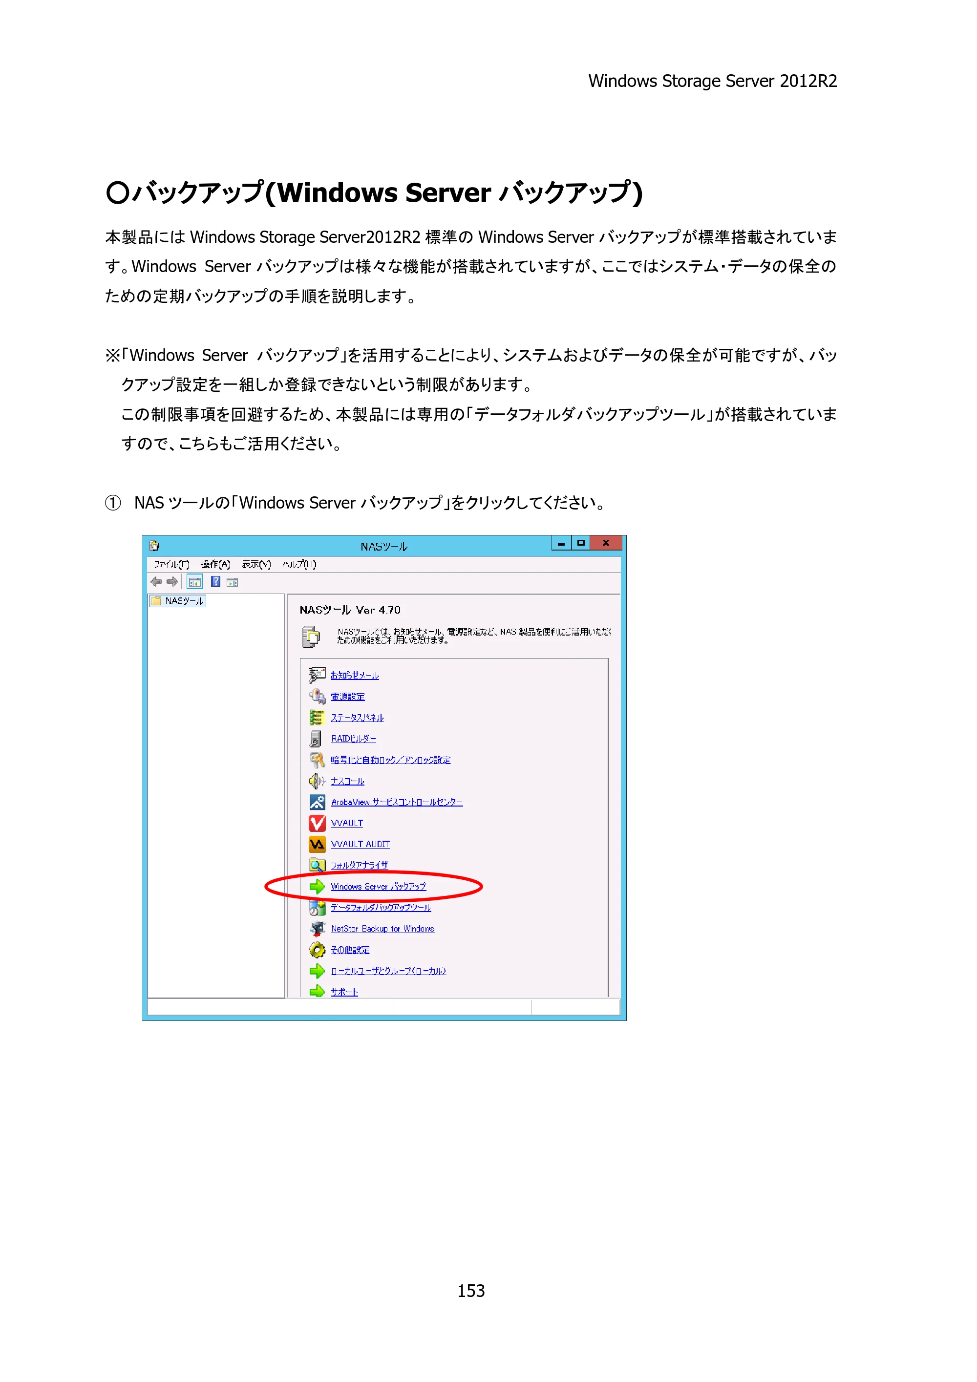Click green arrow beside サポート
The image size is (977, 1382).
317,991
